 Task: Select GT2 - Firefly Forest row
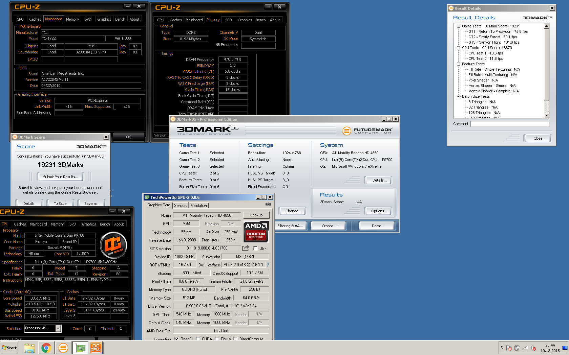pyautogui.click(x=492, y=37)
